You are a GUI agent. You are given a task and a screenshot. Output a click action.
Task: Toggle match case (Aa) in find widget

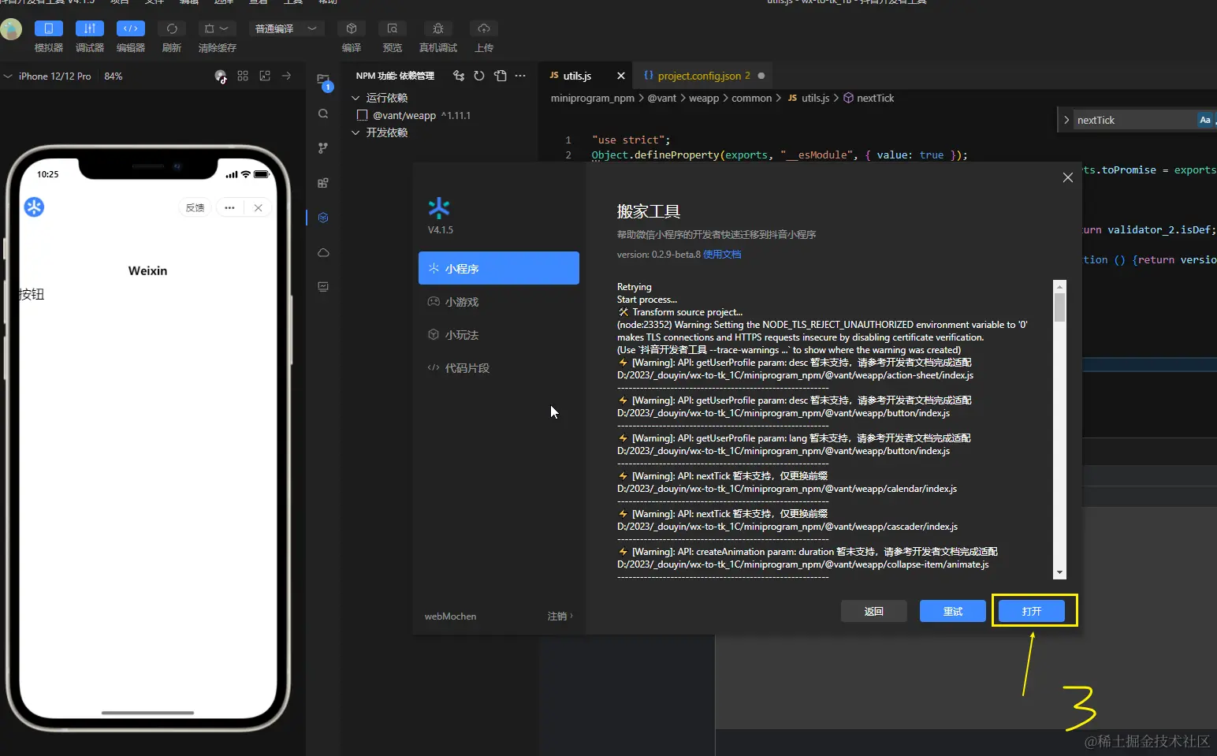1205,120
